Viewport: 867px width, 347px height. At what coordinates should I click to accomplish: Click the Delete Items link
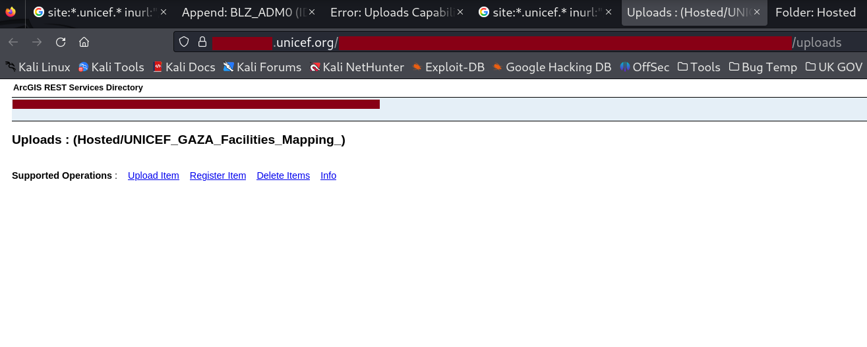[283, 175]
